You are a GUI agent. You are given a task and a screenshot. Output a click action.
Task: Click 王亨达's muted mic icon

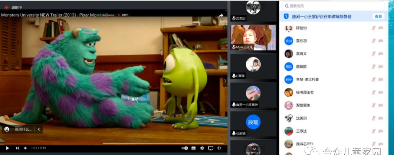[374, 131]
